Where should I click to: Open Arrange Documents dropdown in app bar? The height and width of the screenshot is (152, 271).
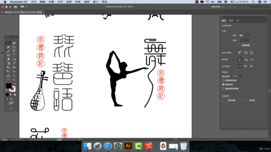click(x=24, y=7)
